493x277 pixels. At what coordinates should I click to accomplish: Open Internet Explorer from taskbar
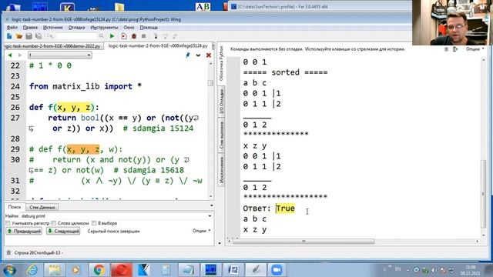(32, 270)
